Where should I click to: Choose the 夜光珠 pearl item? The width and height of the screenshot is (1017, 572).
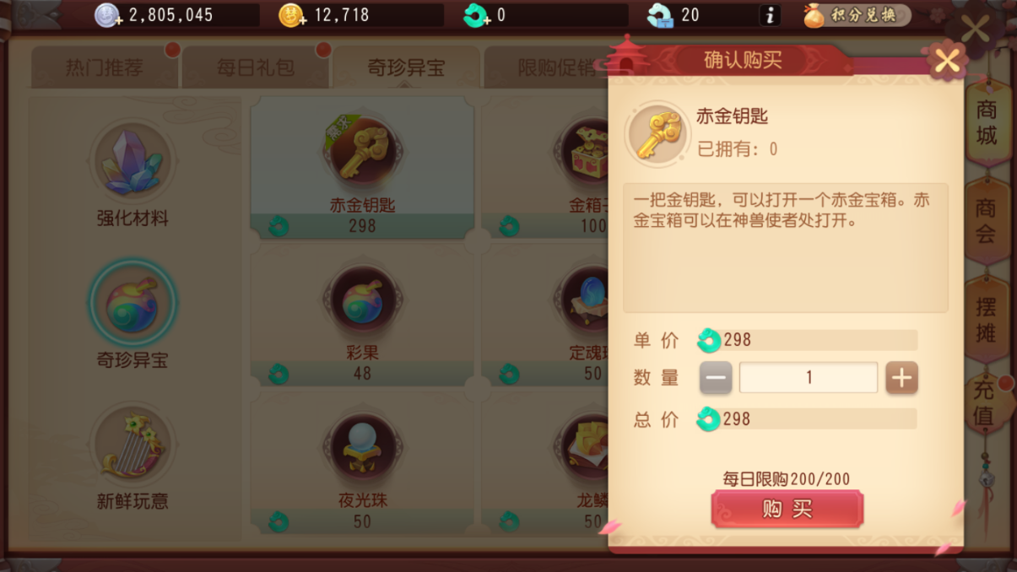[x=362, y=465]
